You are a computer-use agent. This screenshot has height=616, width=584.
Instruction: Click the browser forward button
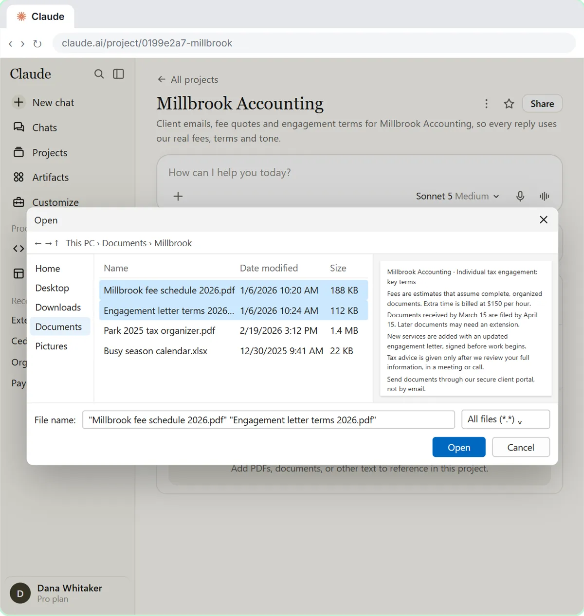pos(22,44)
